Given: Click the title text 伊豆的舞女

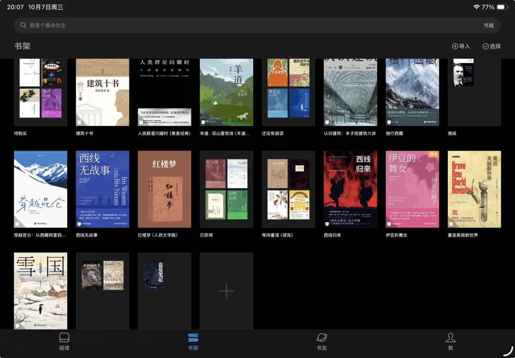Looking at the screenshot, I should coord(396,235).
